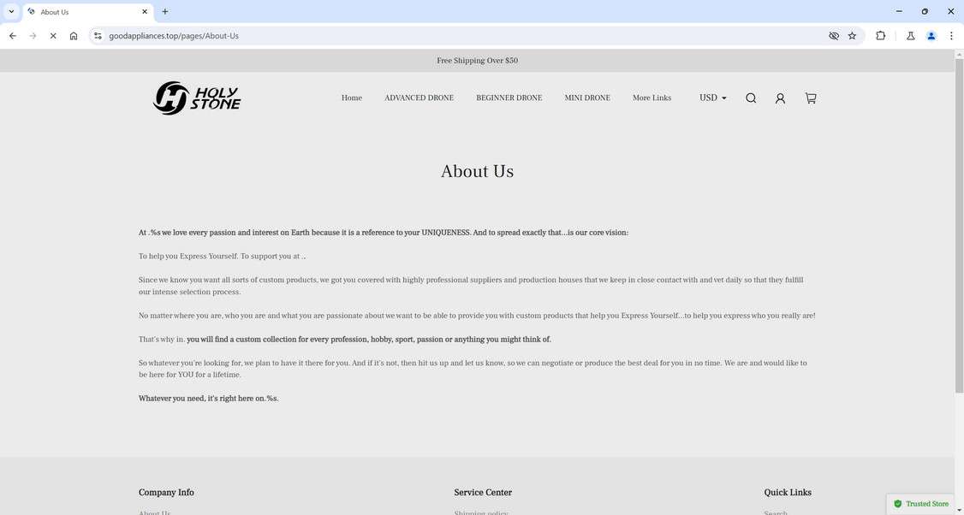The image size is (964, 515).
Task: Open the tab search dropdown arrow
Action: point(11,12)
